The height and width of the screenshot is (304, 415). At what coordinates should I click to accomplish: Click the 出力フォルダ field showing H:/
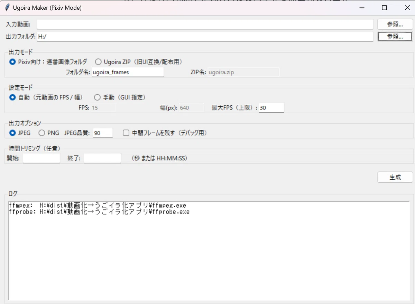(x=205, y=36)
